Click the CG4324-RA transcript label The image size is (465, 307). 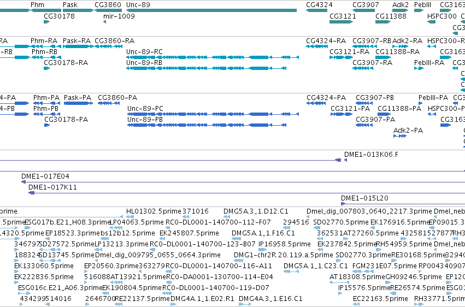pos(326,40)
